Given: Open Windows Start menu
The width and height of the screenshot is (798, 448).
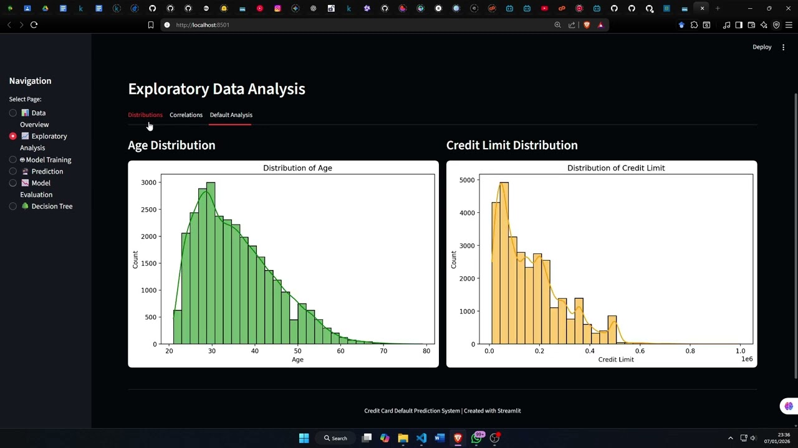Looking at the screenshot, I should tap(304, 438).
